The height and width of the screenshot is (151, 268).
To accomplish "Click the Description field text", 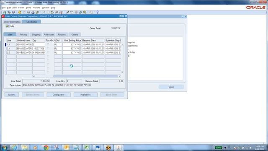I will tap(57, 85).
